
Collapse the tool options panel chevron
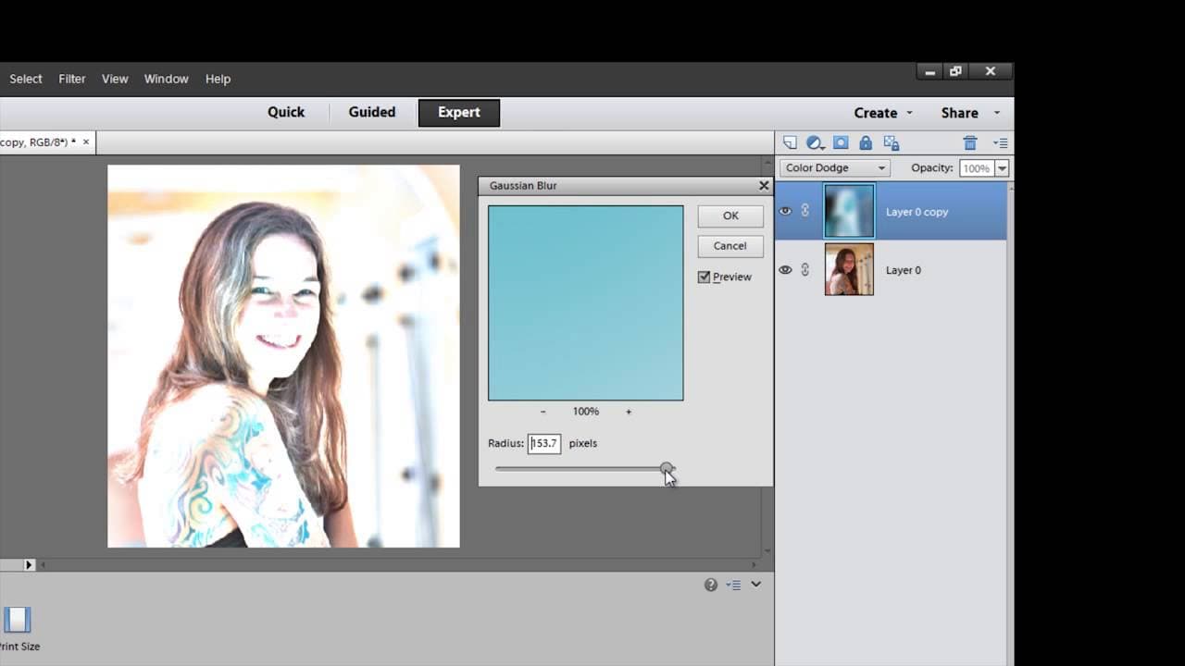[756, 585]
